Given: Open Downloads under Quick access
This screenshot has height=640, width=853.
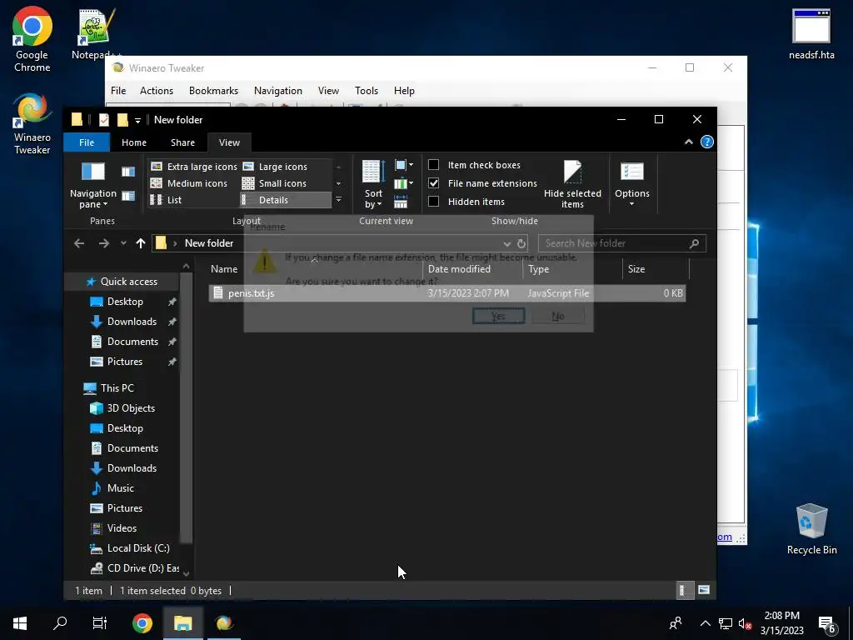Looking at the screenshot, I should click(132, 322).
